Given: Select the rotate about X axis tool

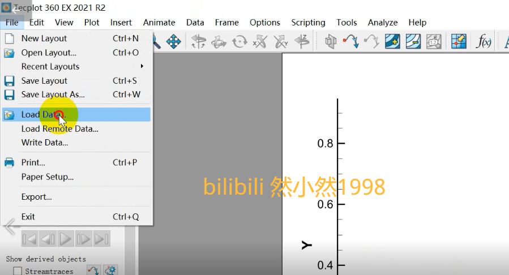Looking at the screenshot, I should coord(260,42).
